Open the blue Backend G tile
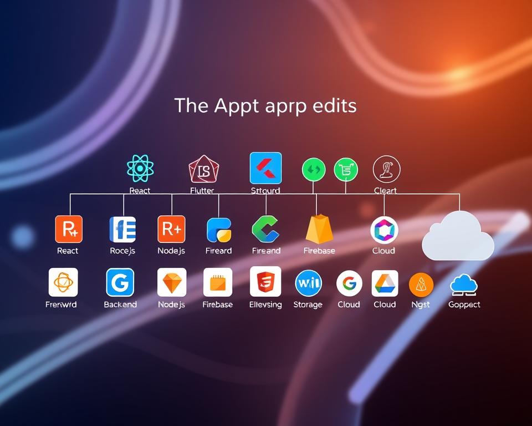Image resolution: width=532 pixels, height=426 pixels. click(120, 283)
